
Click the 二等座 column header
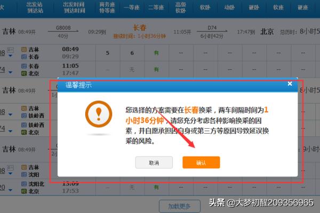[156, 7]
